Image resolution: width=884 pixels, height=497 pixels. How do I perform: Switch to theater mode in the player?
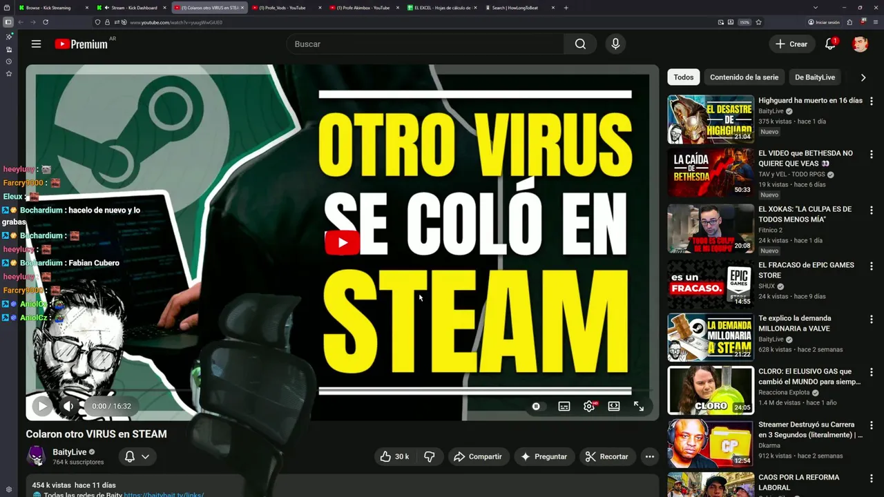(614, 407)
